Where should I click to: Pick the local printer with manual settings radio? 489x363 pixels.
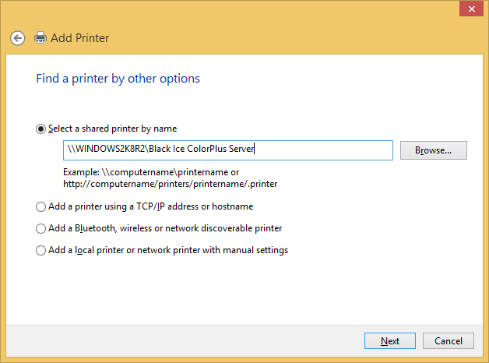coord(40,250)
